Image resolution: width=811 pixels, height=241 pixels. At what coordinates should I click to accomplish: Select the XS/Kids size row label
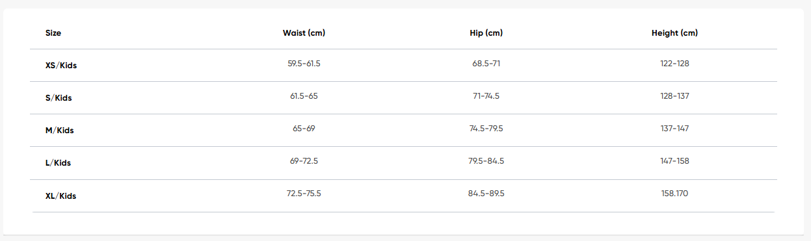pyautogui.click(x=61, y=66)
